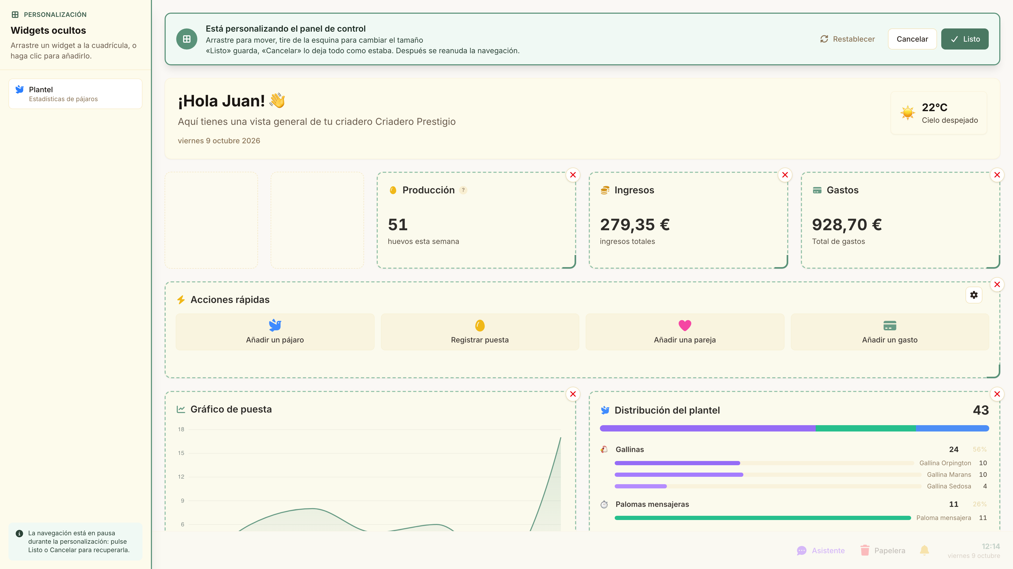Remove the Gastos widget with its red X
This screenshot has width=1013, height=569.
(x=997, y=175)
